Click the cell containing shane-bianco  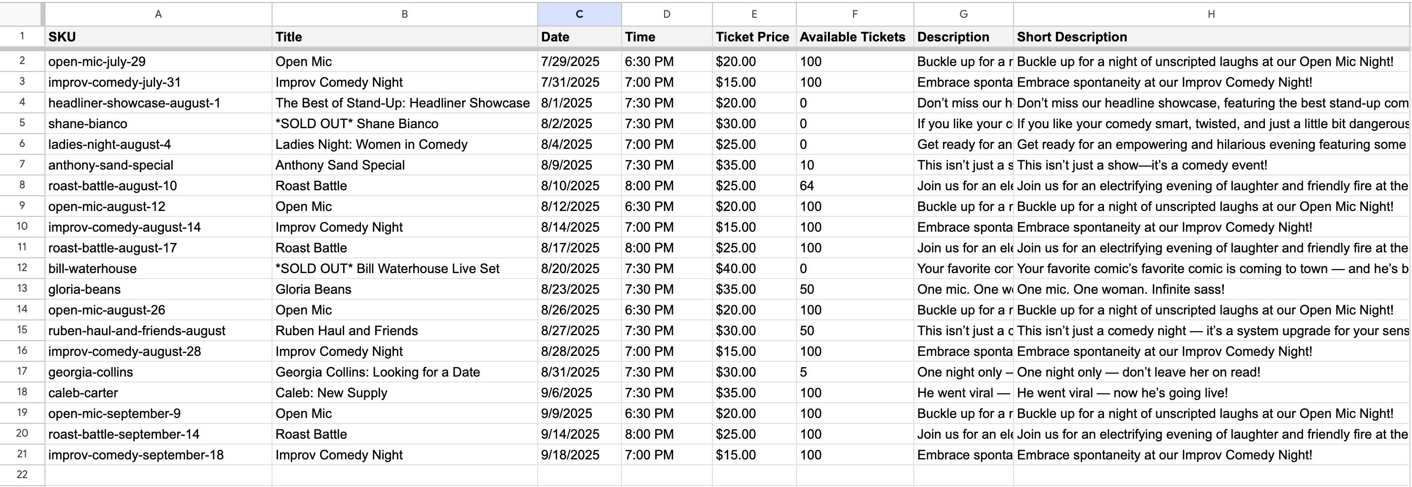pos(158,124)
